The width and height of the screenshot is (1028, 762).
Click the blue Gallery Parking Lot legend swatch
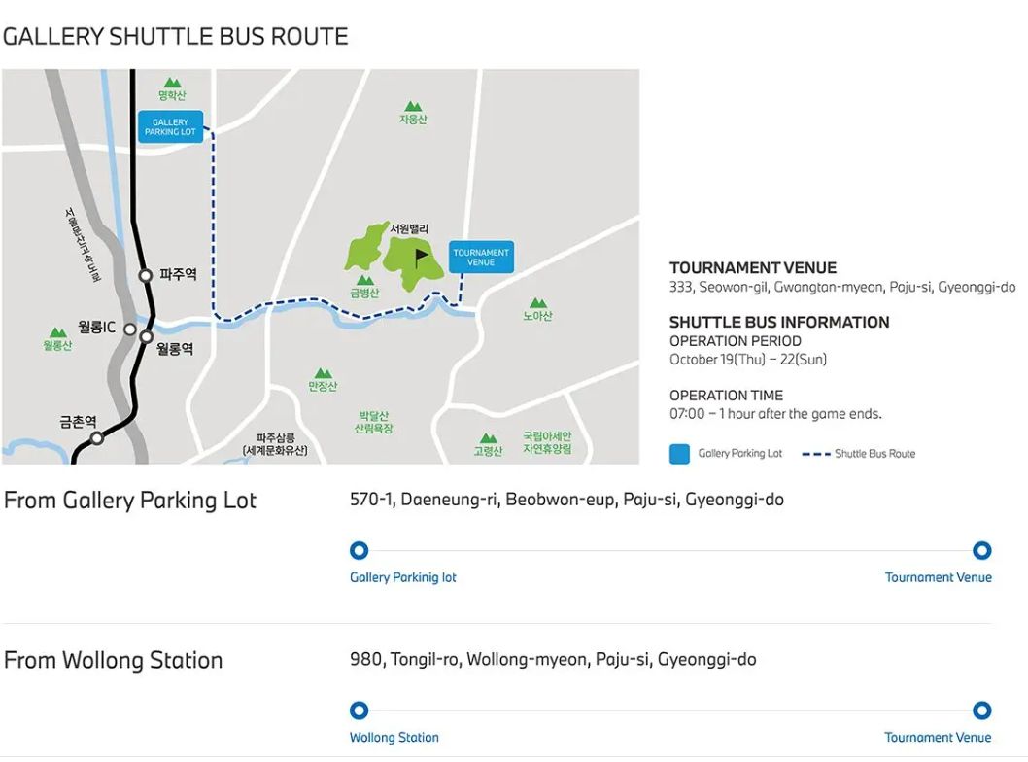(x=679, y=454)
